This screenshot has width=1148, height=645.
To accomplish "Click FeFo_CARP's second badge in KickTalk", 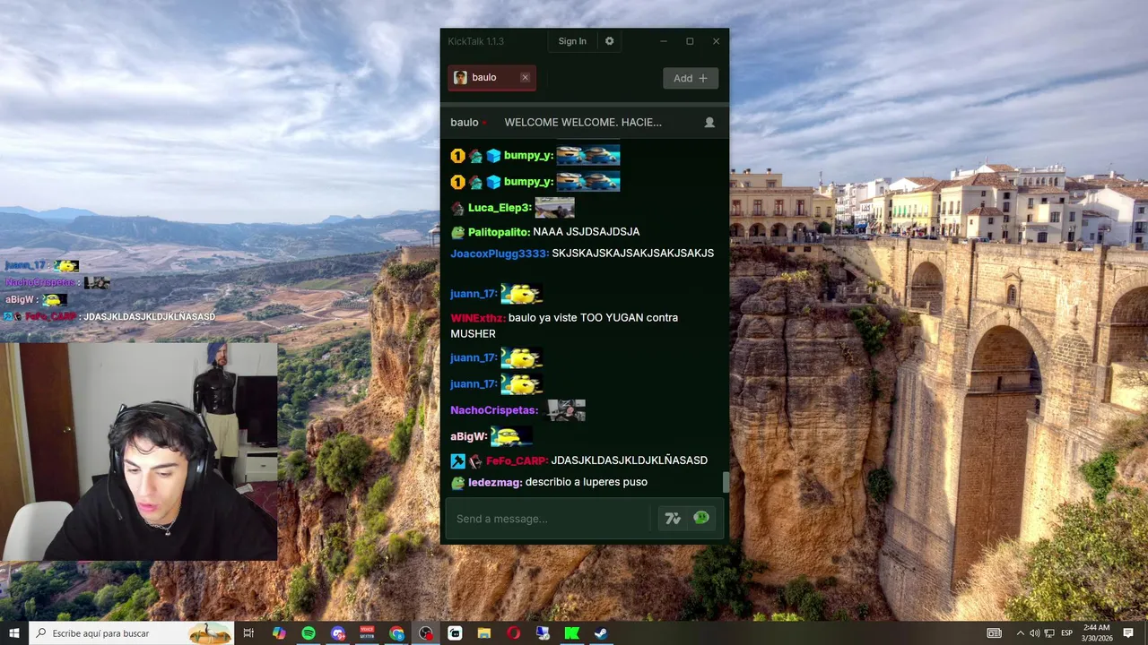I will 475,460.
